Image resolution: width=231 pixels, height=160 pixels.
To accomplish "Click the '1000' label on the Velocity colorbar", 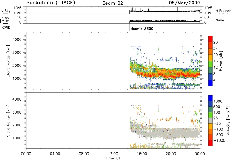I will coord(218,101).
